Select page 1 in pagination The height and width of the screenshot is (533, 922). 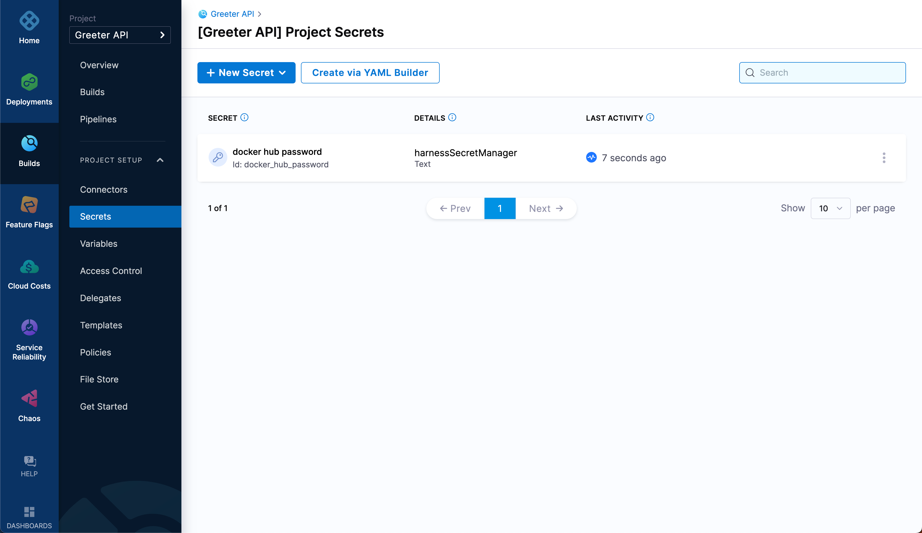coord(500,208)
